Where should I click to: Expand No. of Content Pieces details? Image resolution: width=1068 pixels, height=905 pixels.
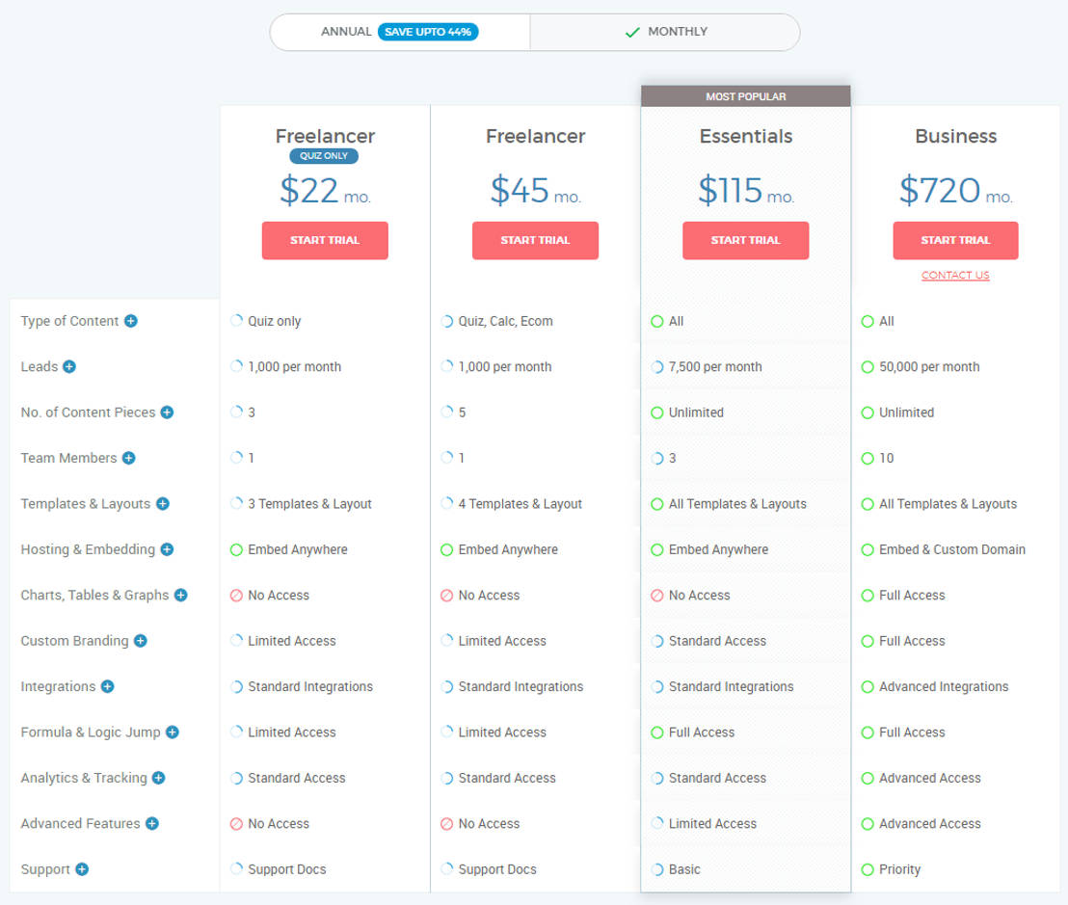pyautogui.click(x=167, y=413)
